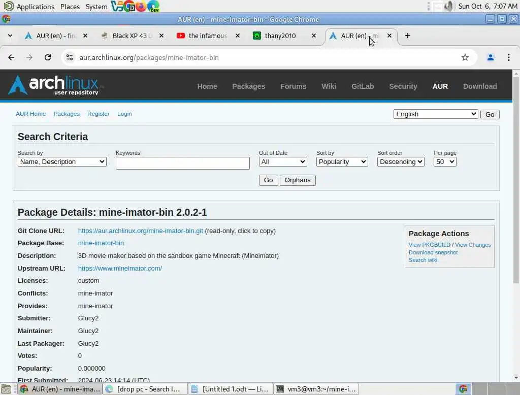Open the Applications menu
This screenshot has height=395, width=520.
[36, 7]
